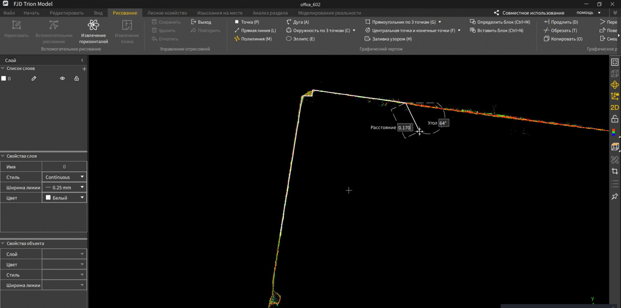The image size is (621, 308).
Task: Open the object Стиль dropdown
Action: [x=65, y=275]
